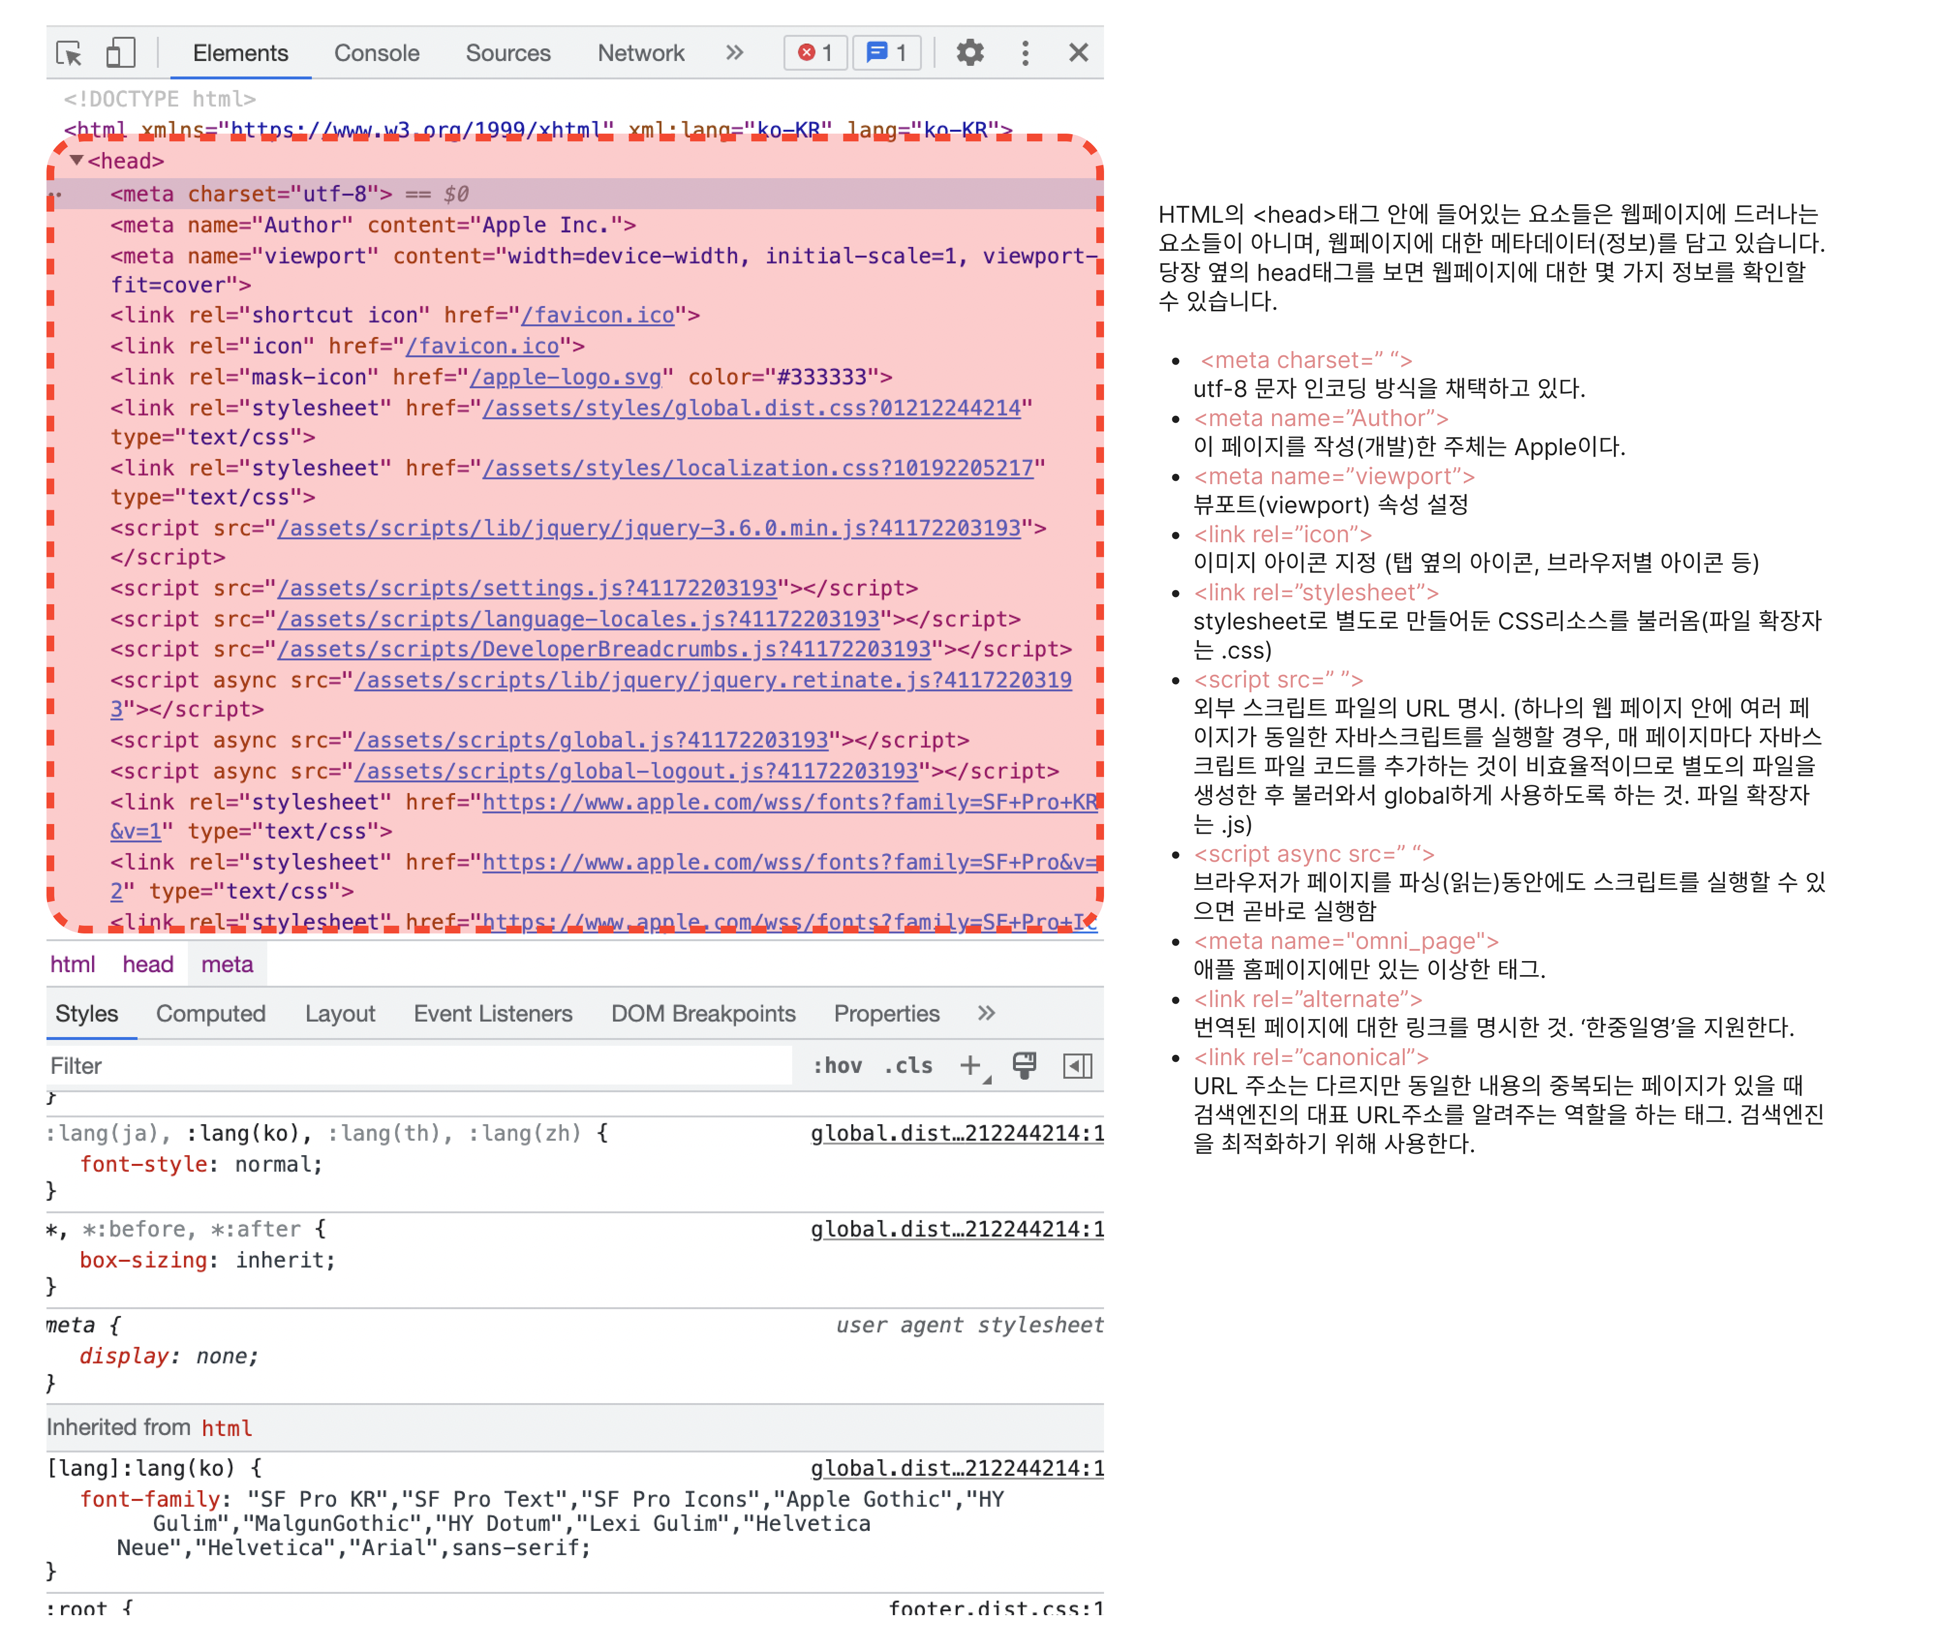
Task: Toggle the computed styles sidebar icon
Action: click(1077, 1065)
